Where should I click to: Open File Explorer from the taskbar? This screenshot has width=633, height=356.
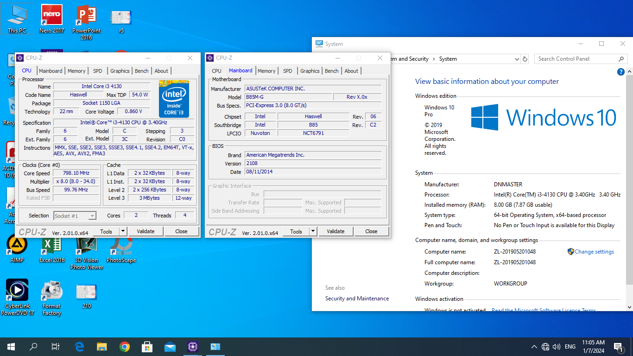(102, 346)
